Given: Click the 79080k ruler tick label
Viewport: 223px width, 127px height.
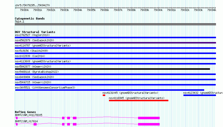Looking at the screenshot, I should [24, 10].
